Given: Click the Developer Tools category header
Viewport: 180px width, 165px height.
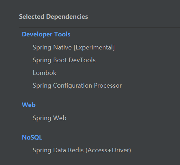Looking at the screenshot, I should click(46, 34).
